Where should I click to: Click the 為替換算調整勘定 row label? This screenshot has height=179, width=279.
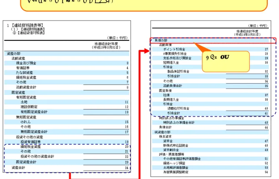coord(176,172)
